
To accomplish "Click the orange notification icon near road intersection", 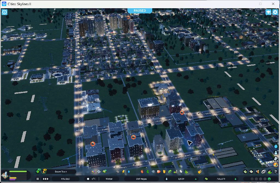I will pos(182,113).
